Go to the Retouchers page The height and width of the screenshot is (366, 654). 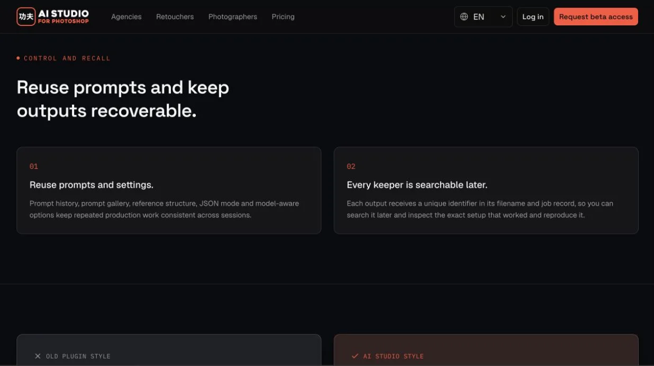[x=175, y=17]
